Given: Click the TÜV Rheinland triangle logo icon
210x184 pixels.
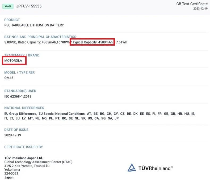Looking at the screenshot, I should 132,168.
